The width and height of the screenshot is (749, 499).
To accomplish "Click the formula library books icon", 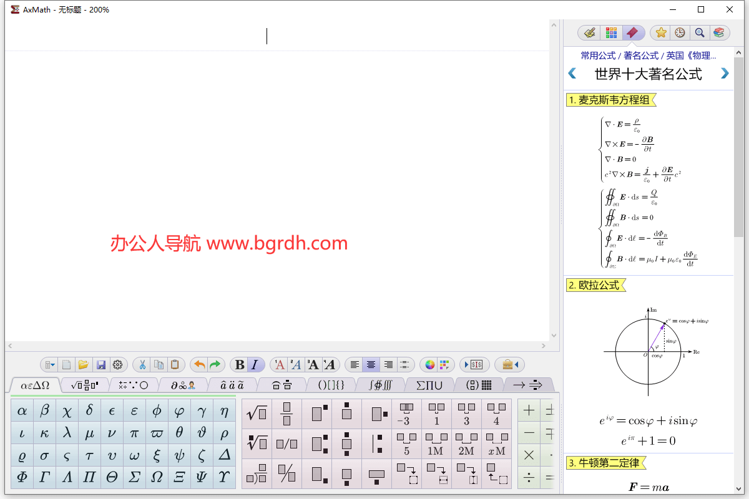I will coord(719,32).
